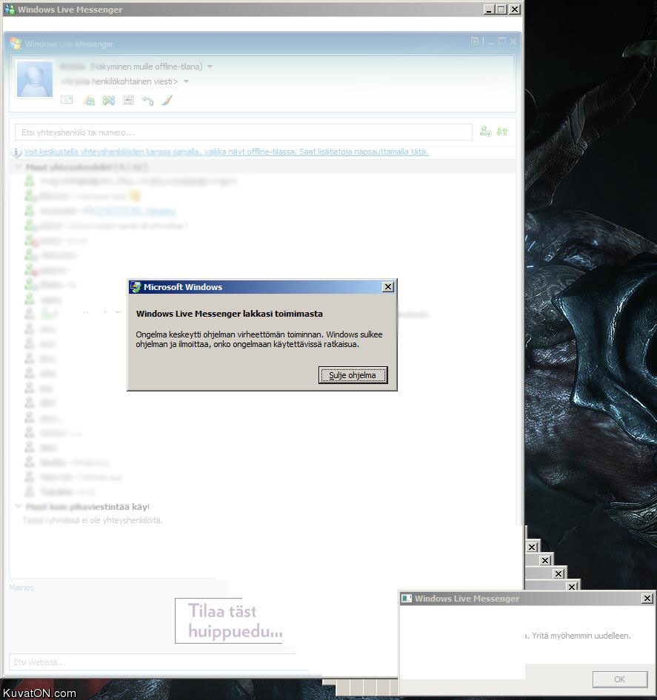The width and height of the screenshot is (657, 700).
Task: Click the green arrows sort contacts icon
Action: point(502,132)
